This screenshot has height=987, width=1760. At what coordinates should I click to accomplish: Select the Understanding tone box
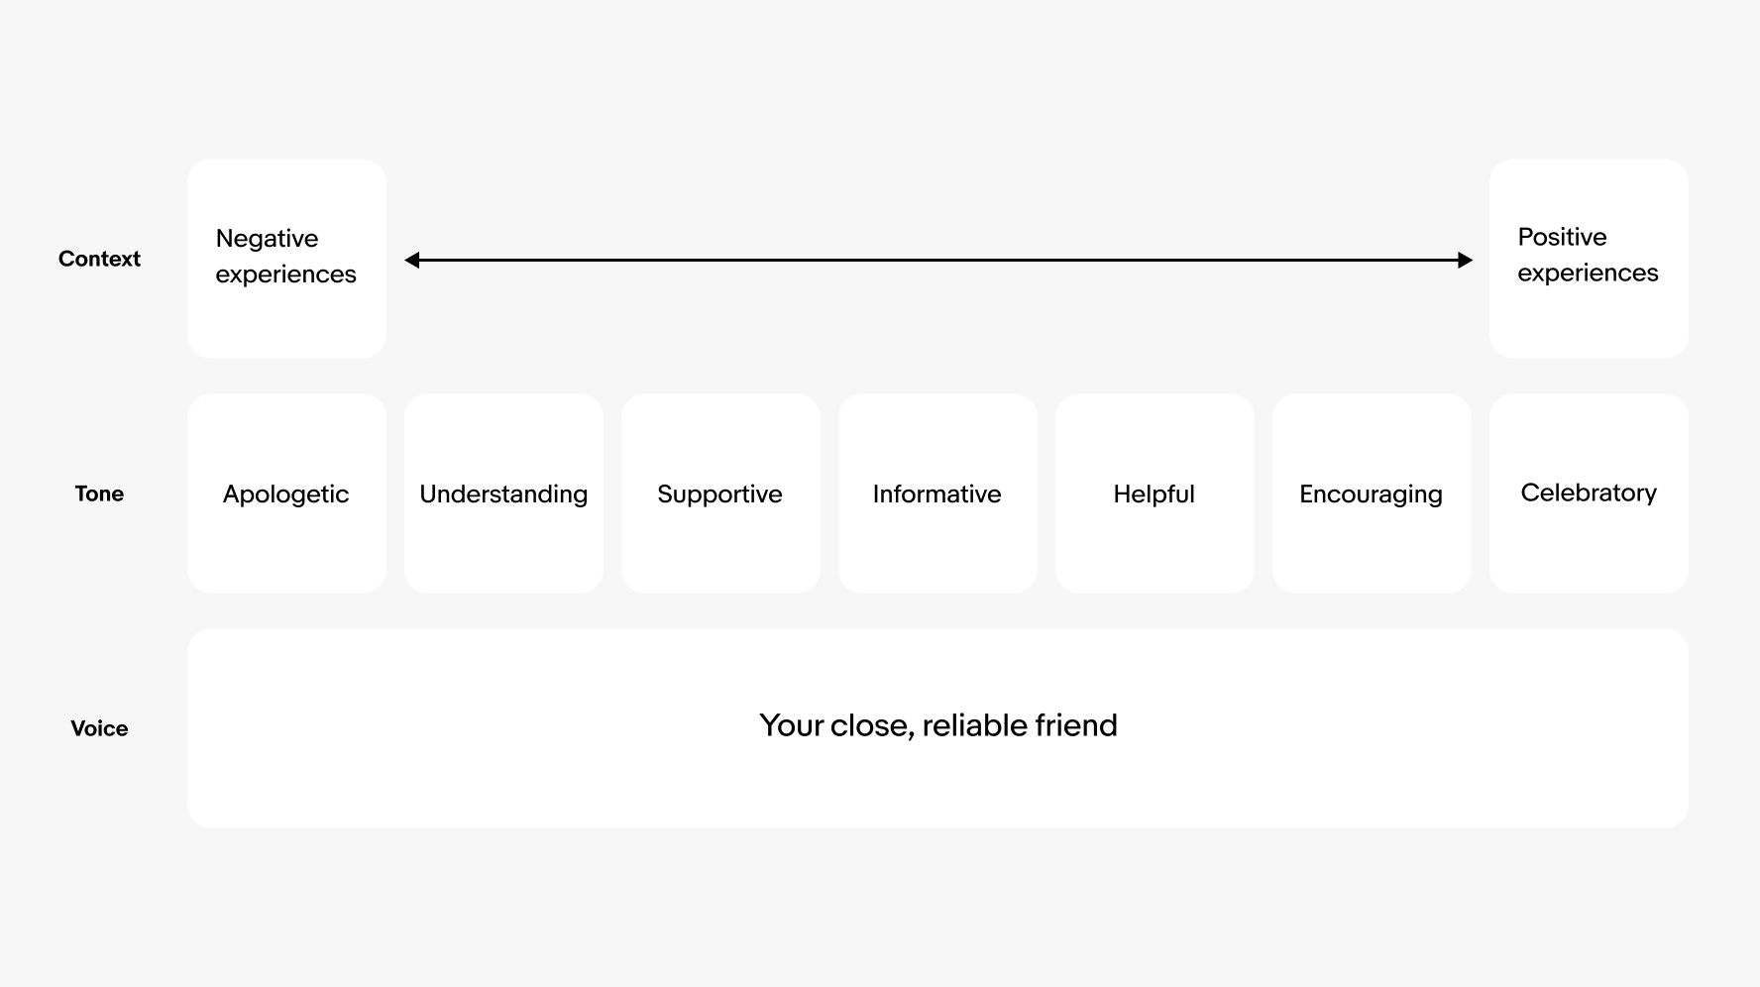[503, 493]
